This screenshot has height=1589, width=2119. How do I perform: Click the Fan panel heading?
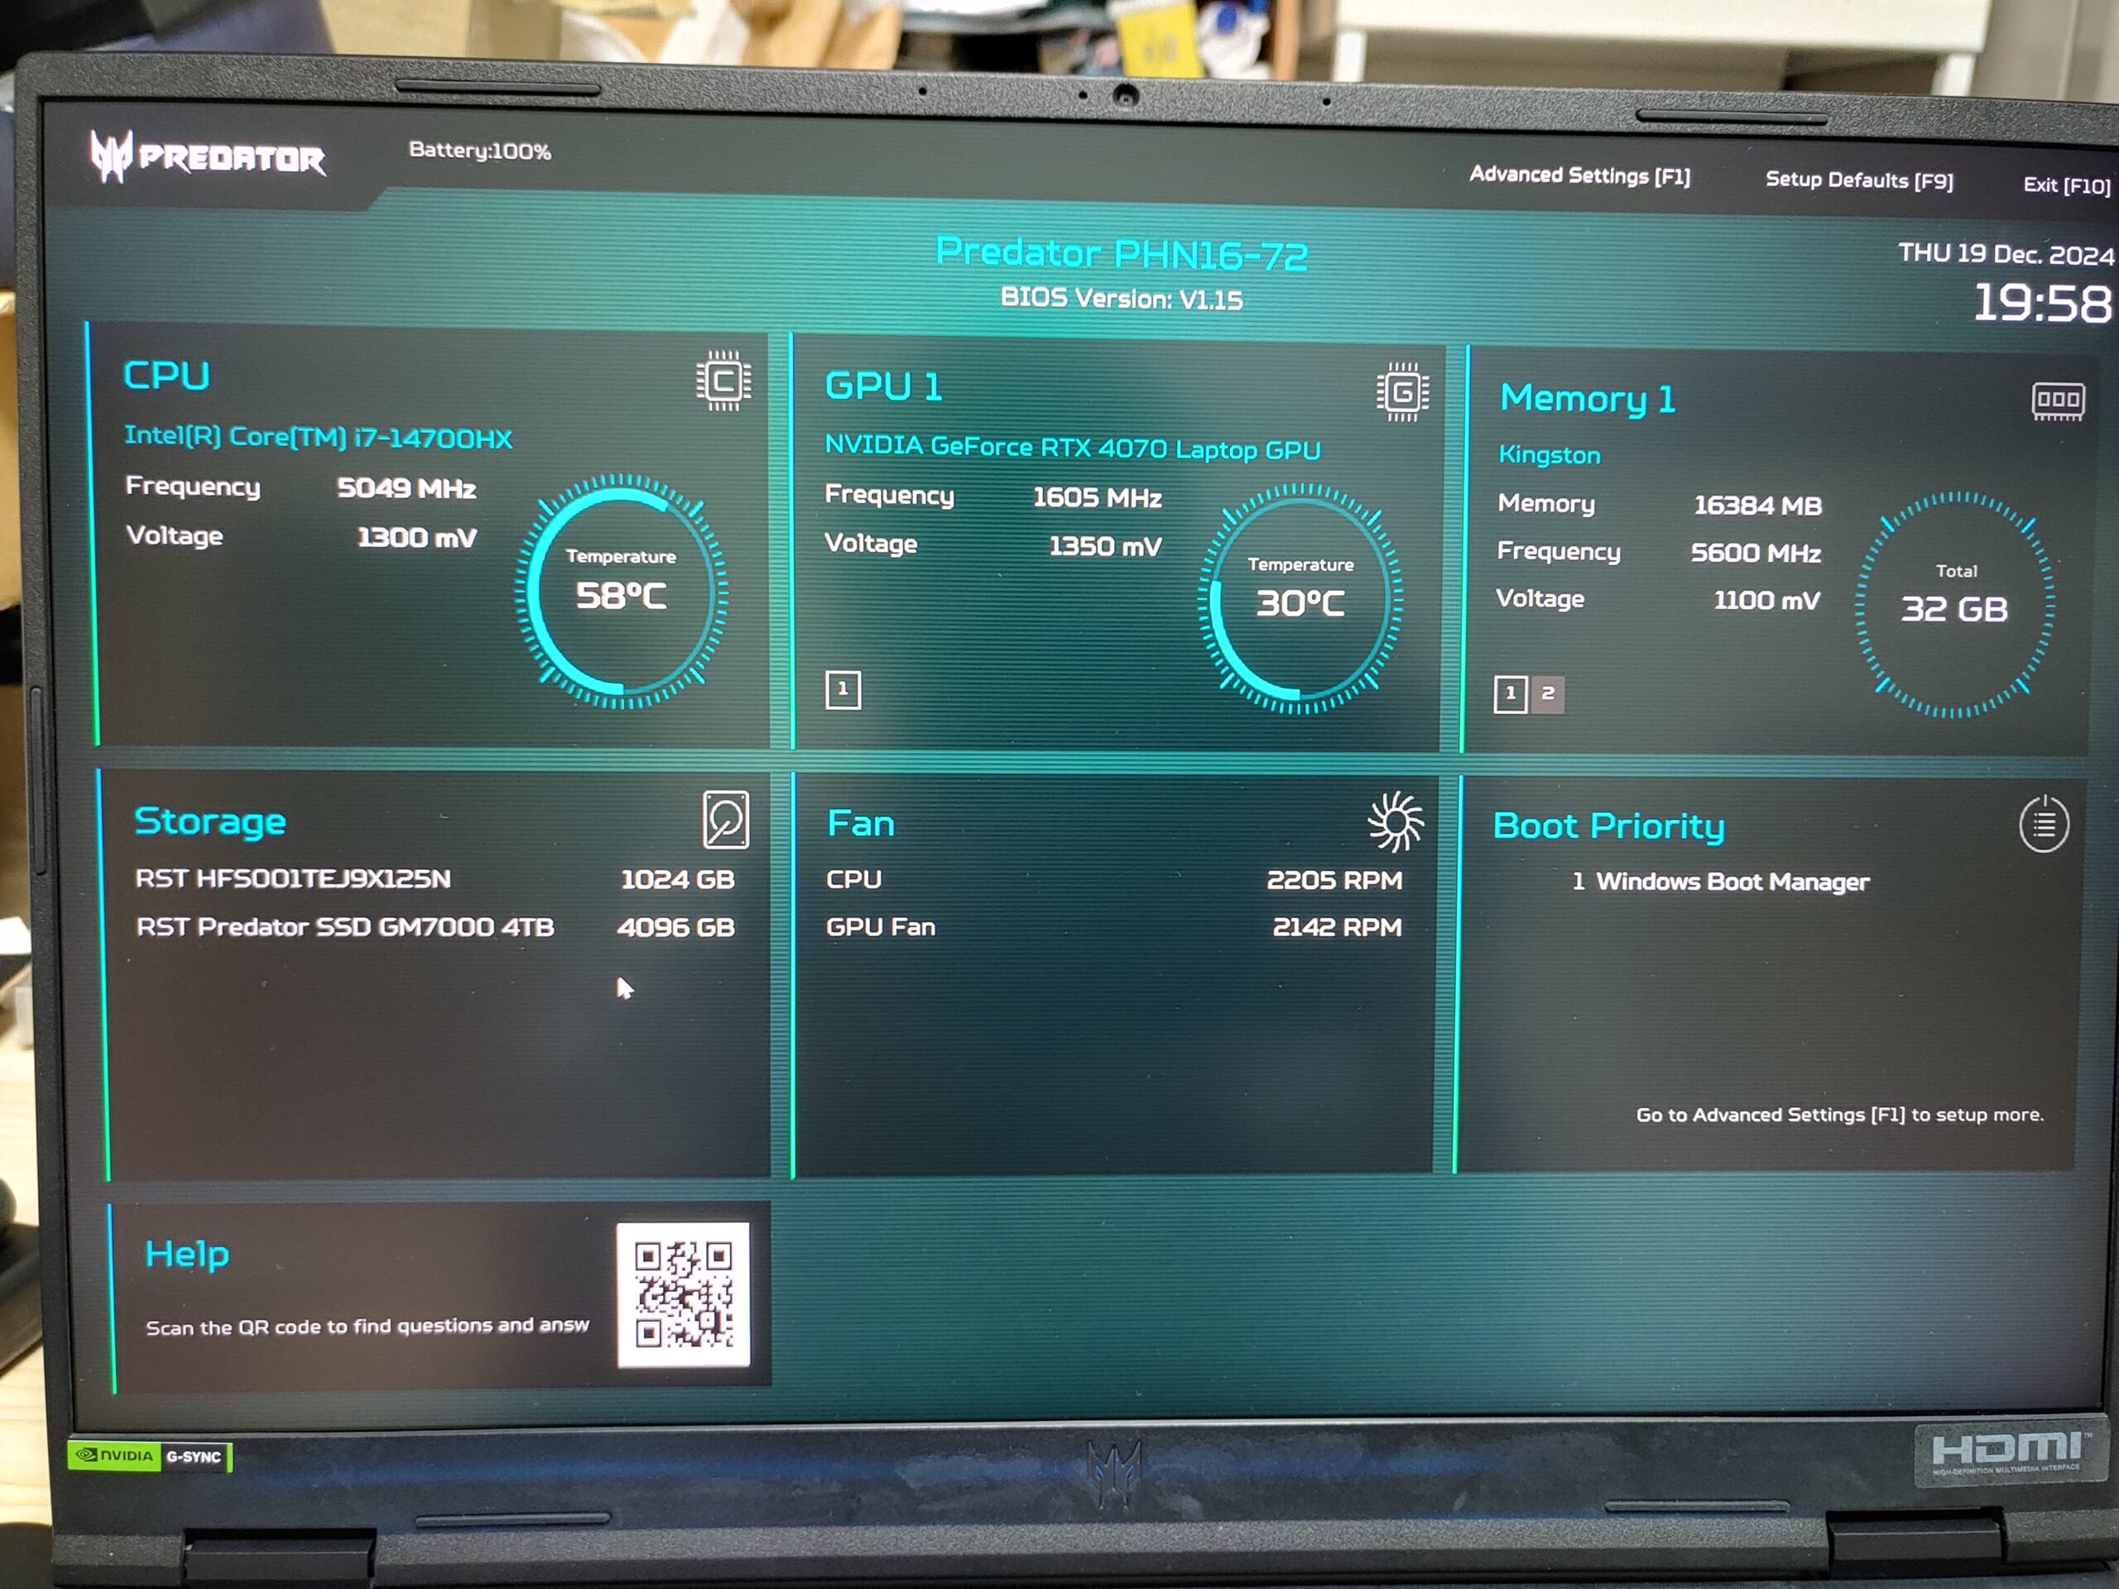point(860,823)
